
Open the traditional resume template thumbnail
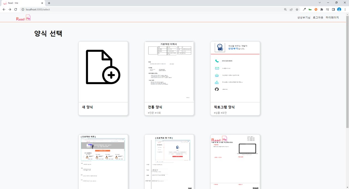coord(169,72)
